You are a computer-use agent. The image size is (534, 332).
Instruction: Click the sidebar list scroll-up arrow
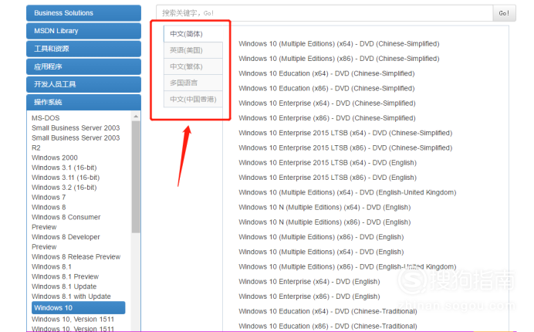pyautogui.click(x=136, y=117)
